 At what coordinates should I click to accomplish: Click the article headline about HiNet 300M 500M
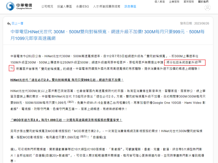tap(107, 35)
